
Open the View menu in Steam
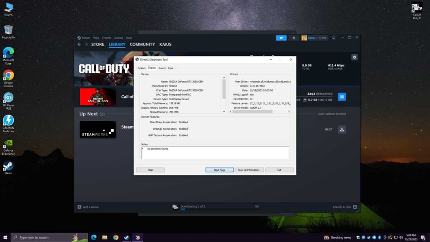point(96,38)
